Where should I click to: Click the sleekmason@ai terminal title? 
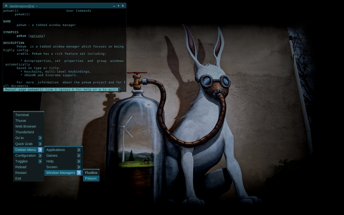(24, 6)
